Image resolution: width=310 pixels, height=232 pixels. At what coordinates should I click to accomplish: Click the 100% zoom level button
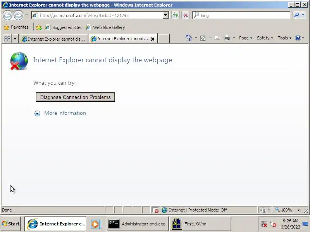(x=284, y=210)
